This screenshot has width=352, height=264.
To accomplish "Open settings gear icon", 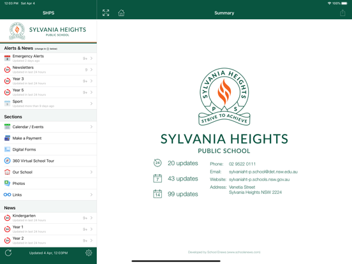I will (x=89, y=253).
